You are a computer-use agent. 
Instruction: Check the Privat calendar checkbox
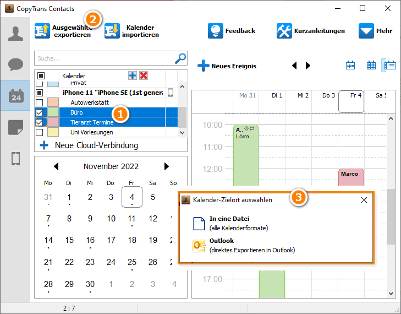(x=40, y=84)
